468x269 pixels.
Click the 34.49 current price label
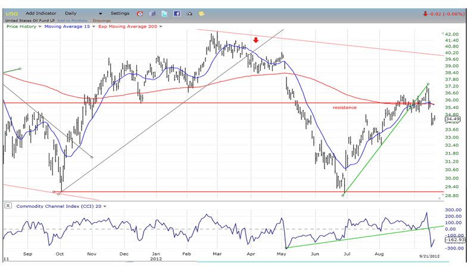click(x=453, y=119)
